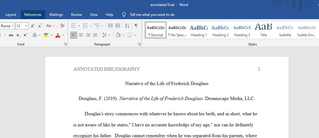Apply Text Effects and Typography icon

coord(35,35)
